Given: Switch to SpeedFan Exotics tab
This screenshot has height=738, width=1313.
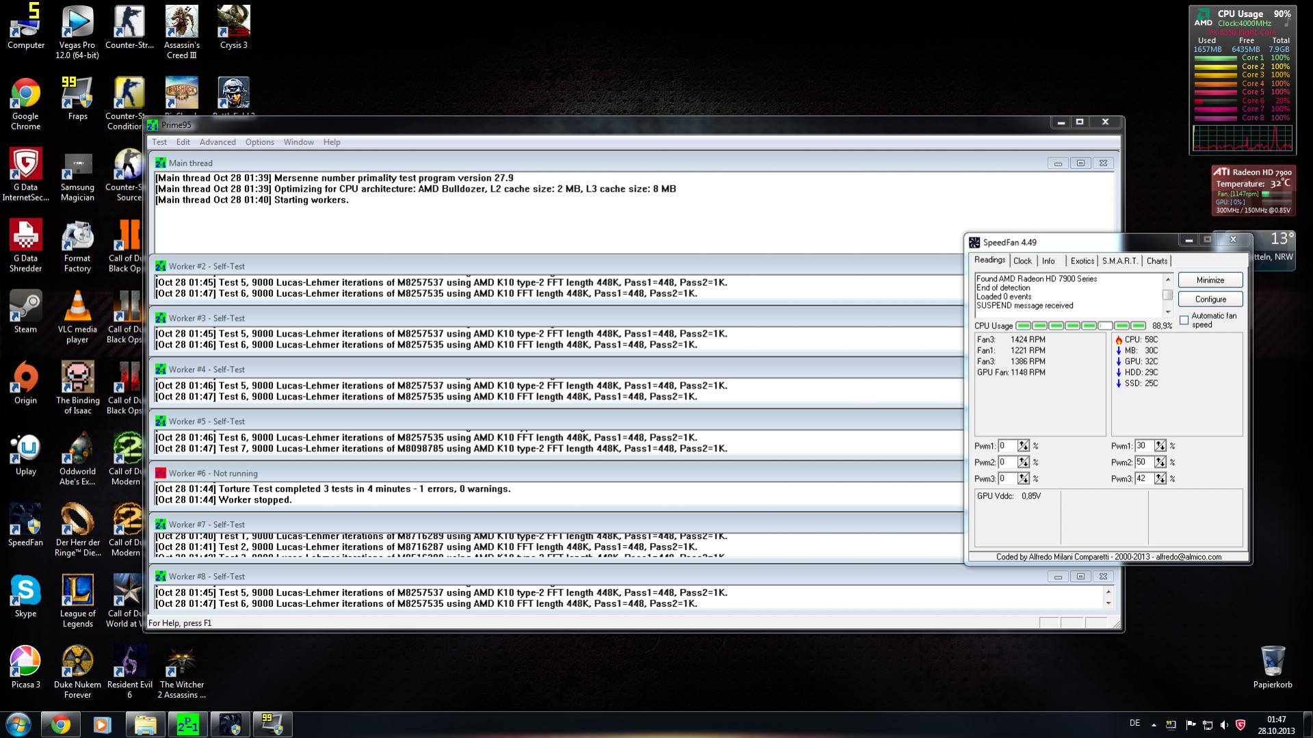Looking at the screenshot, I should coord(1082,261).
